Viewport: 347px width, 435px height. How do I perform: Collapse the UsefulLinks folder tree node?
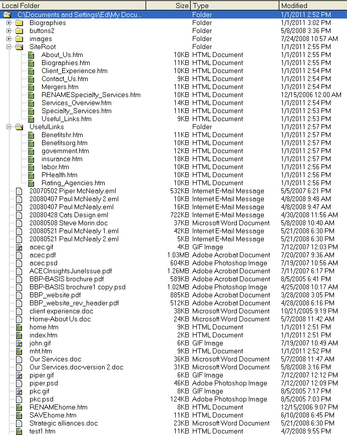pos(9,127)
